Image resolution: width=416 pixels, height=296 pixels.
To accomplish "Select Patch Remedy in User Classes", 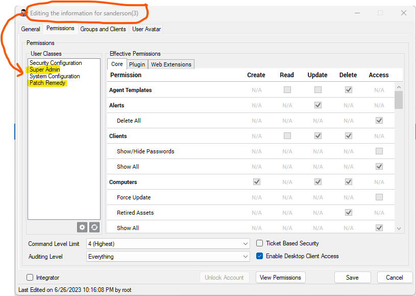I will 47,83.
